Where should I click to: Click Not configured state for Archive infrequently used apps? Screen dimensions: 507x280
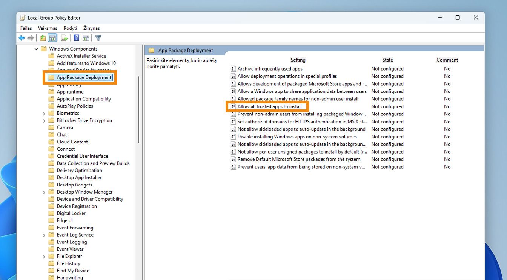tap(387, 69)
